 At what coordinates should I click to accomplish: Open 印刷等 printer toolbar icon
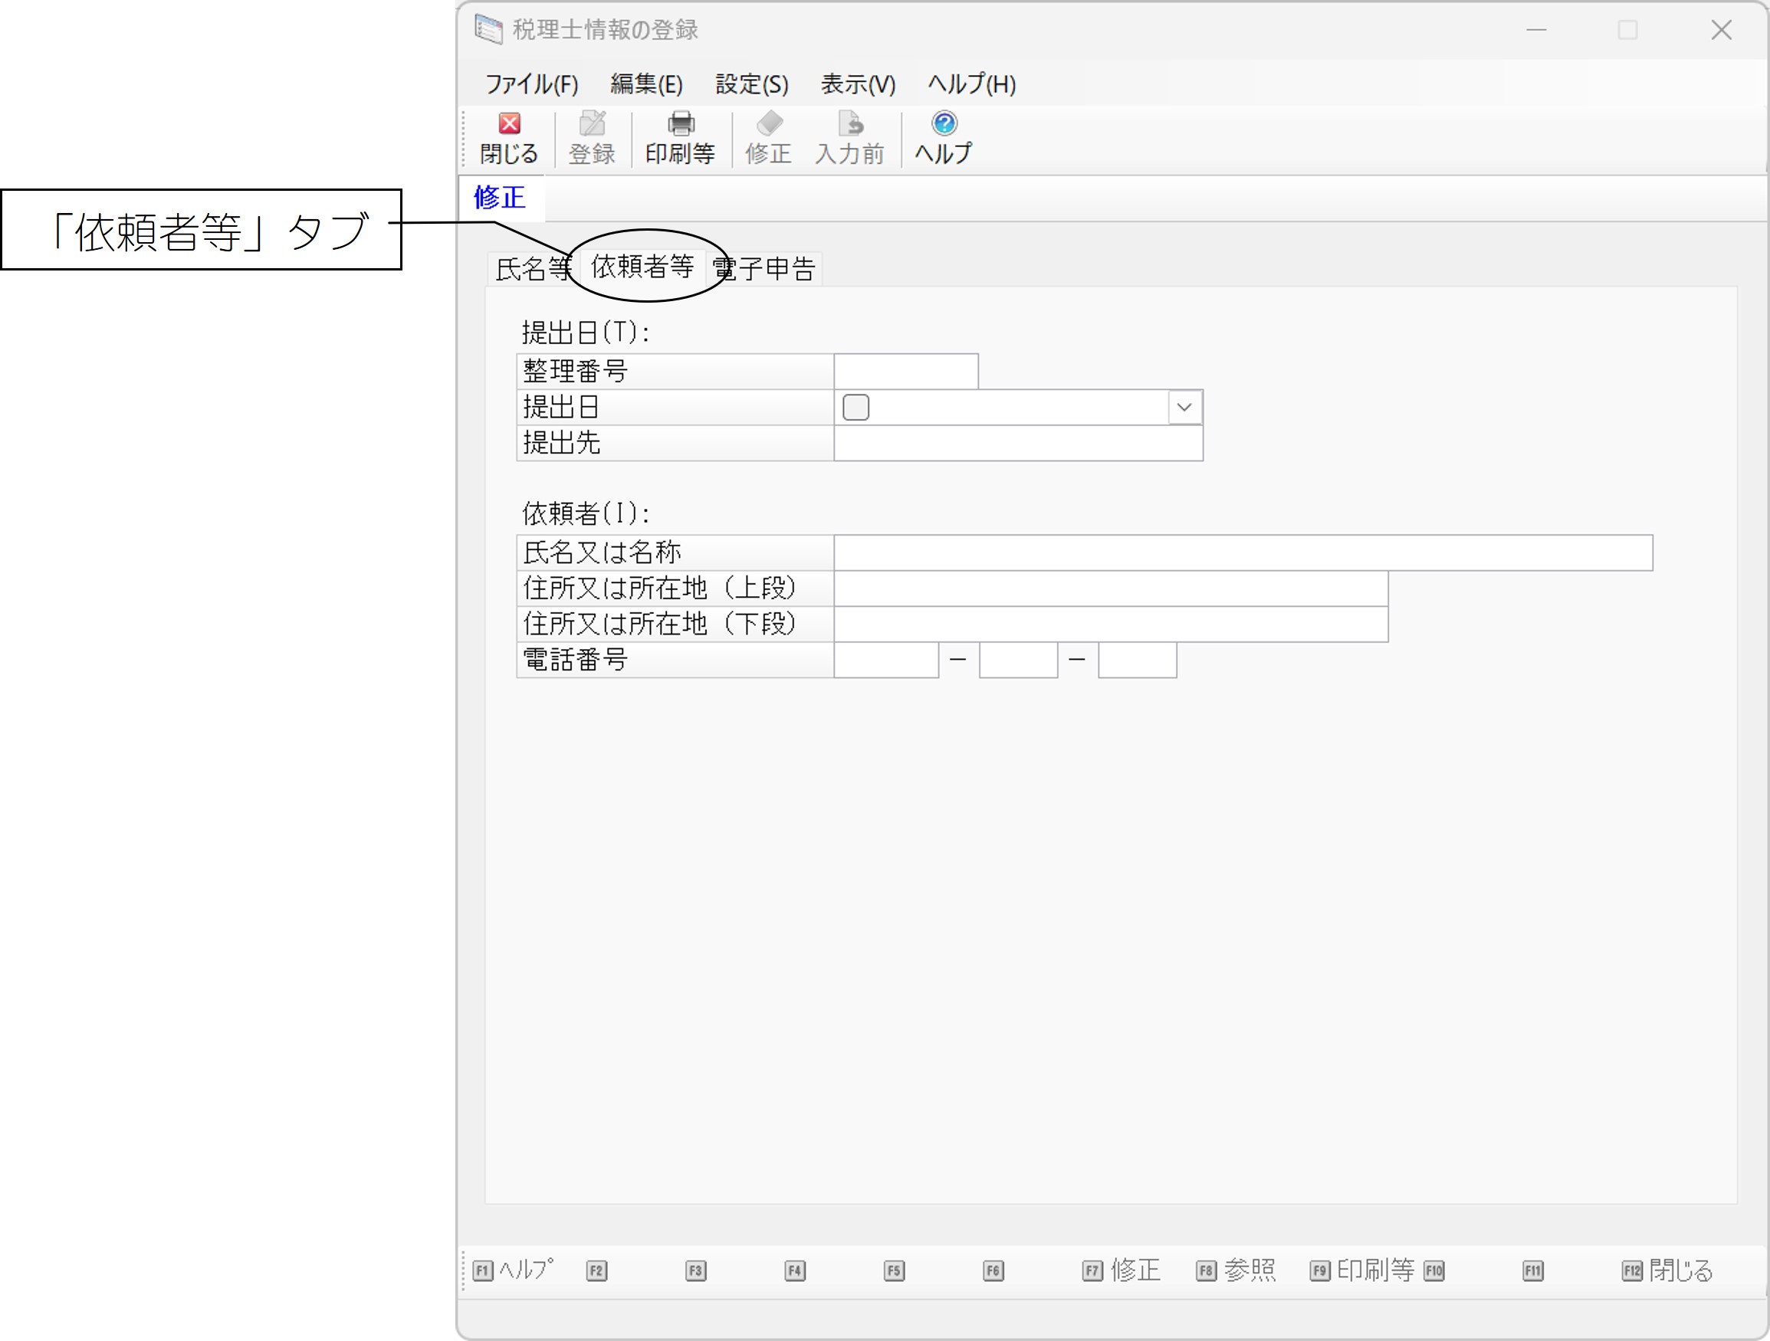[680, 124]
